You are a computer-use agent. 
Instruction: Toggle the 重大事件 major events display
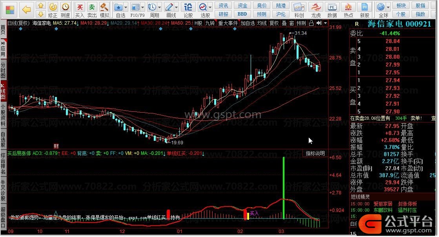tap(228, 23)
